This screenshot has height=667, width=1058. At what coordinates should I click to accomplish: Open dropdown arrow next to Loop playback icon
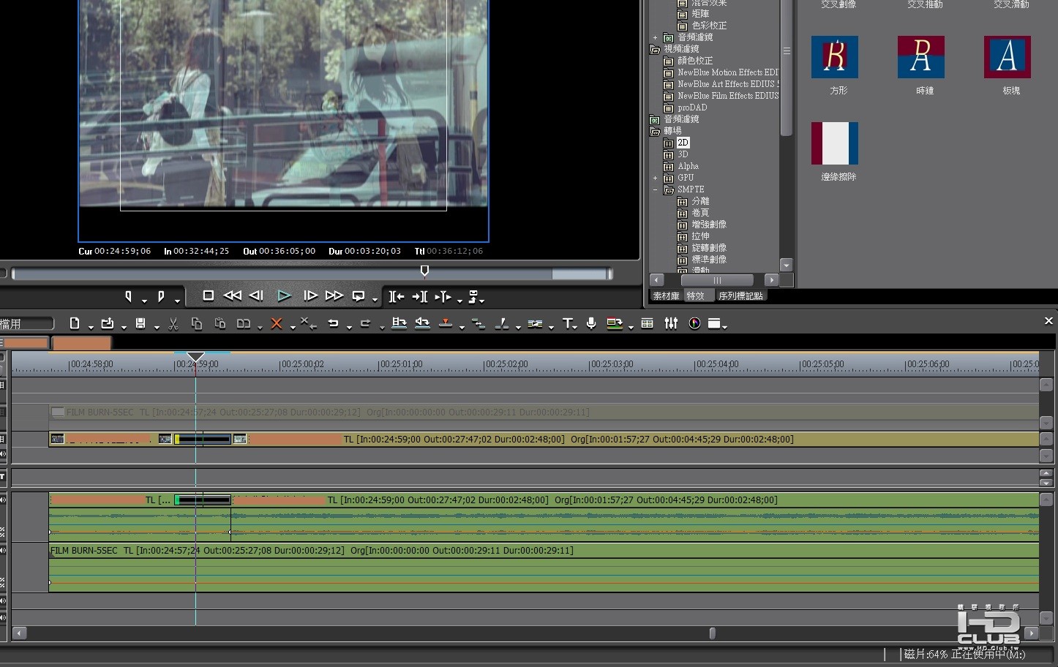[x=375, y=299]
